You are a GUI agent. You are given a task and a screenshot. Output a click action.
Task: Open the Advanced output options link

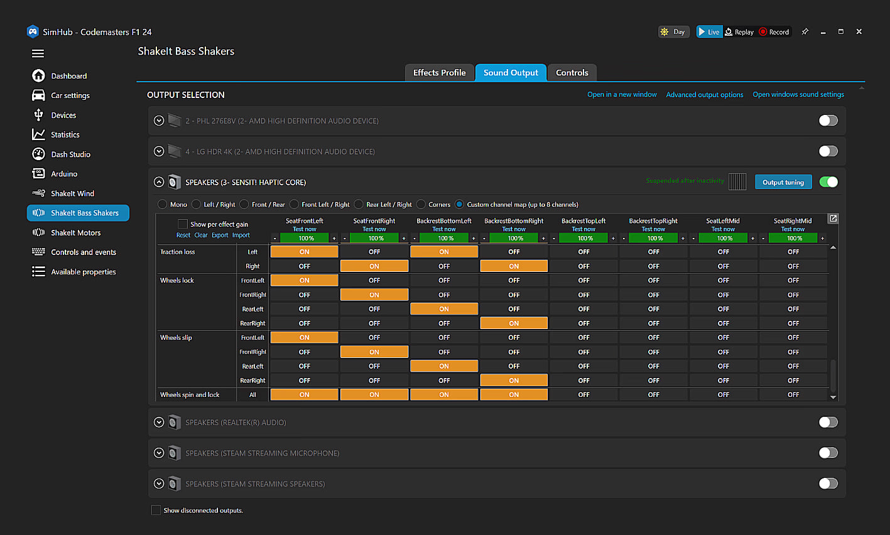704,95
